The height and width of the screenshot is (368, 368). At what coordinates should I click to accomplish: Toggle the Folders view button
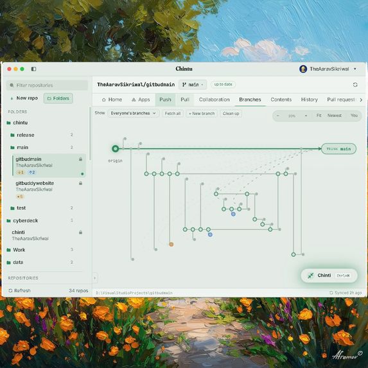point(58,98)
